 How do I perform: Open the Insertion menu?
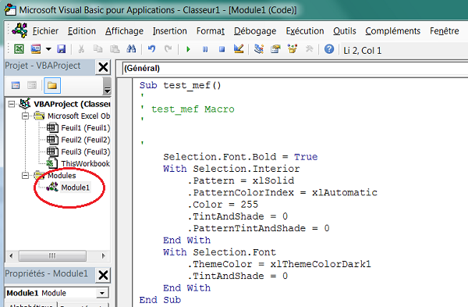coord(169,31)
